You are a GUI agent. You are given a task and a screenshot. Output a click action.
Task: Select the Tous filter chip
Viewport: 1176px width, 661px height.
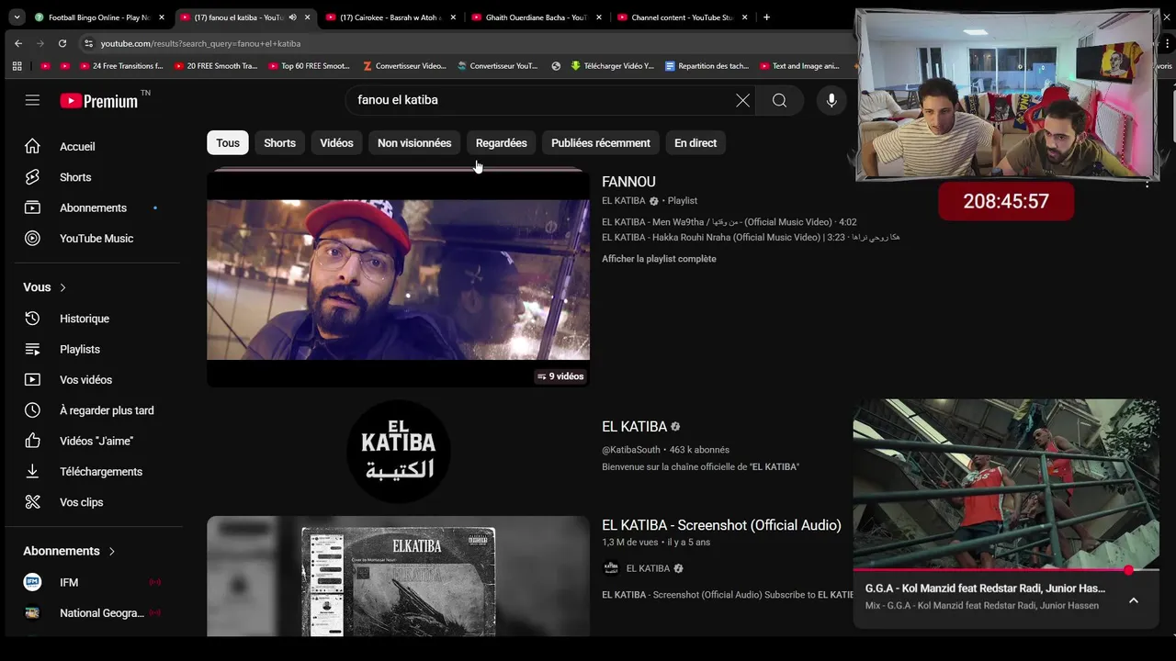click(x=228, y=143)
